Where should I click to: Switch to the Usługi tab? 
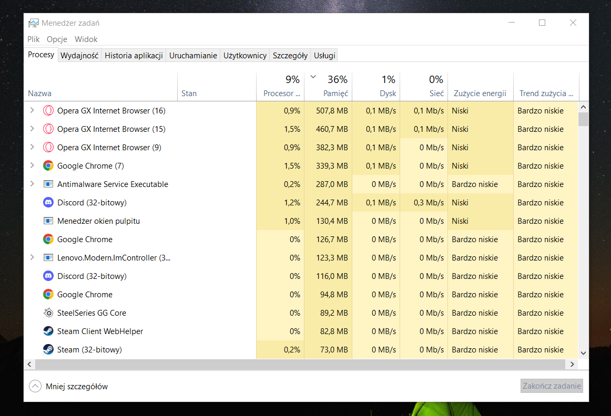tap(324, 55)
